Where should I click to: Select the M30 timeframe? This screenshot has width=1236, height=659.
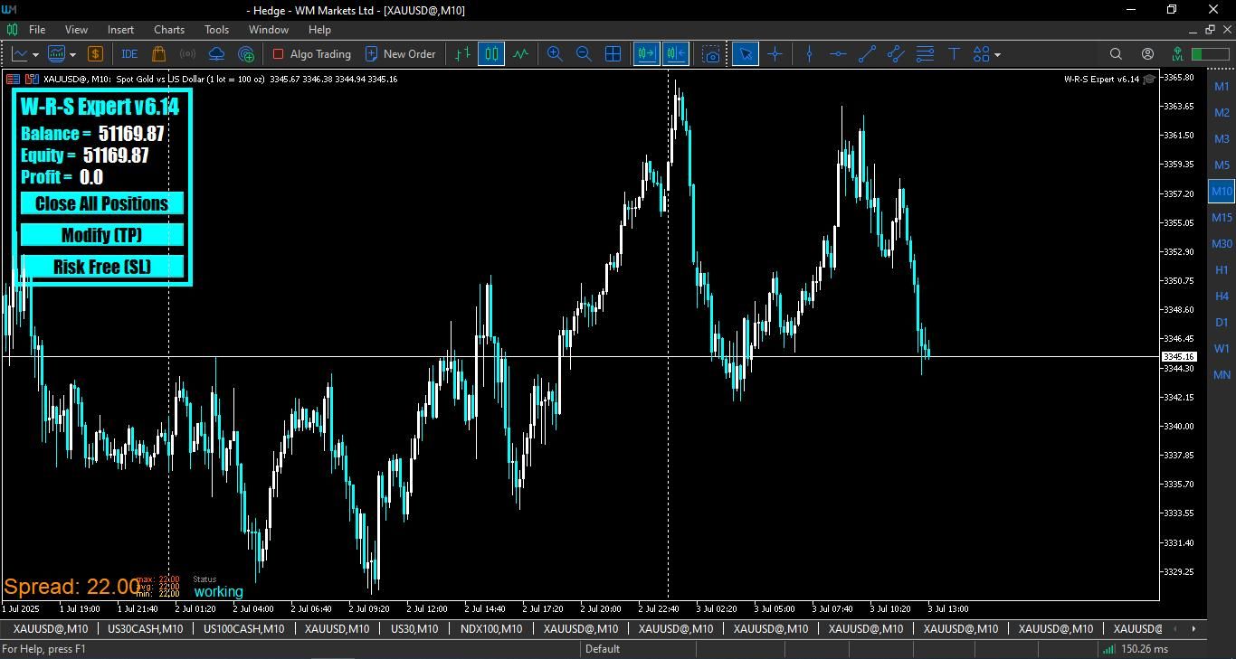[x=1222, y=243]
